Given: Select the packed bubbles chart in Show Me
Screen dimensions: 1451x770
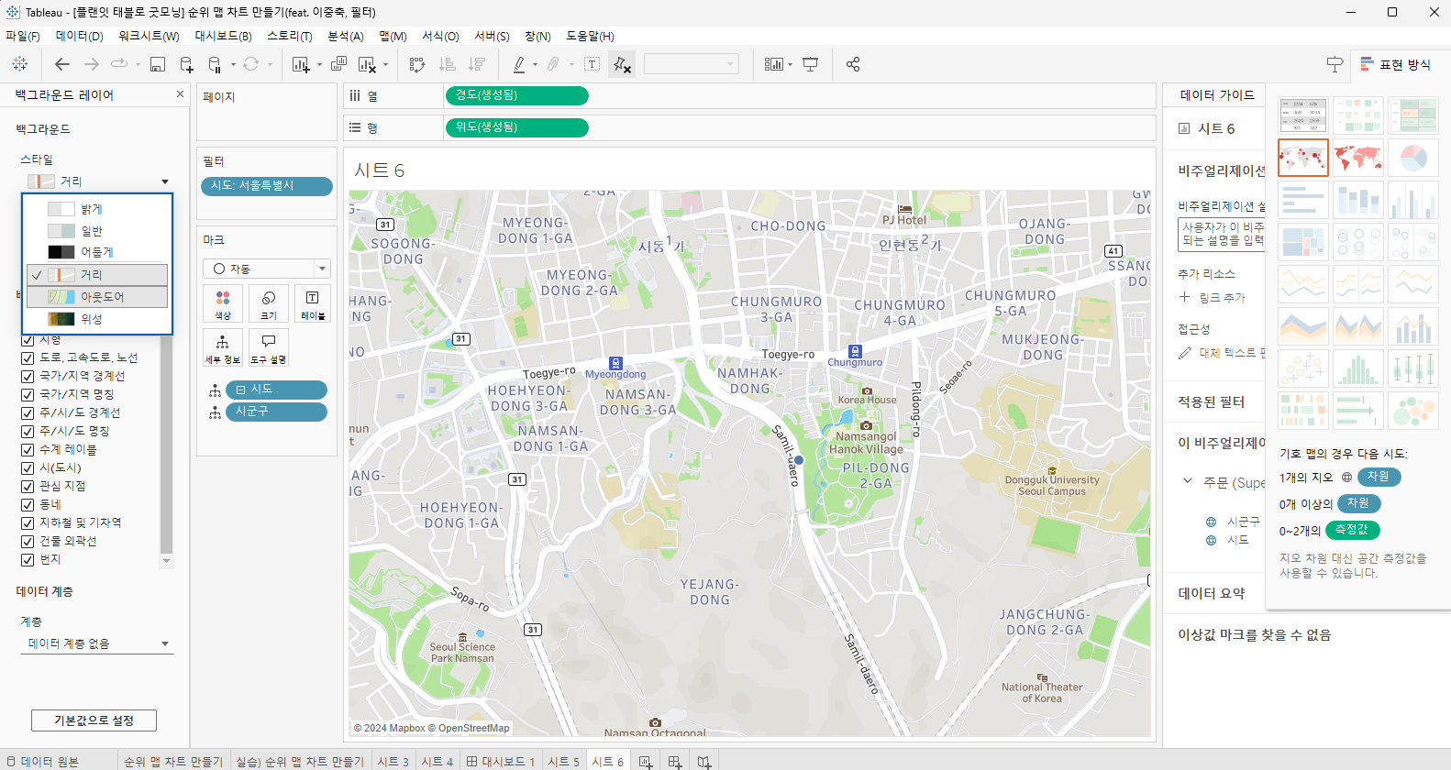Looking at the screenshot, I should 1413,411.
